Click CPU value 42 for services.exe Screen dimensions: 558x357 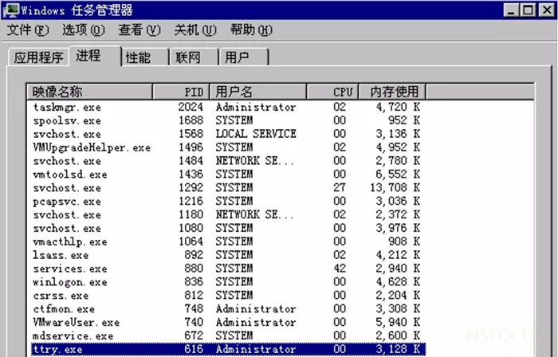click(x=340, y=269)
